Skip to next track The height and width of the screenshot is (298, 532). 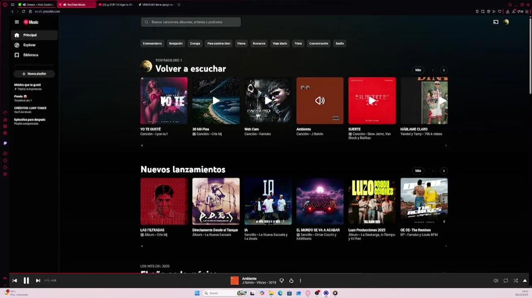click(38, 281)
